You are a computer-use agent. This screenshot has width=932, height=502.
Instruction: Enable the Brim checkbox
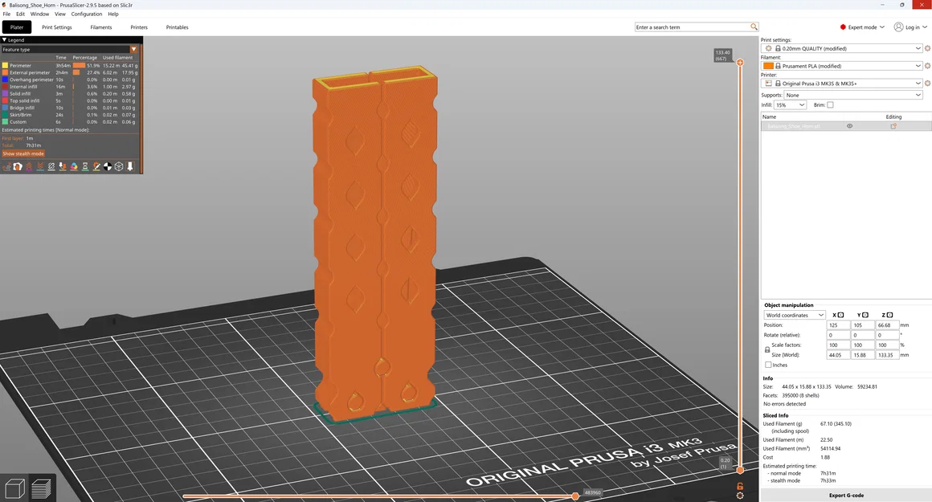[x=830, y=104]
